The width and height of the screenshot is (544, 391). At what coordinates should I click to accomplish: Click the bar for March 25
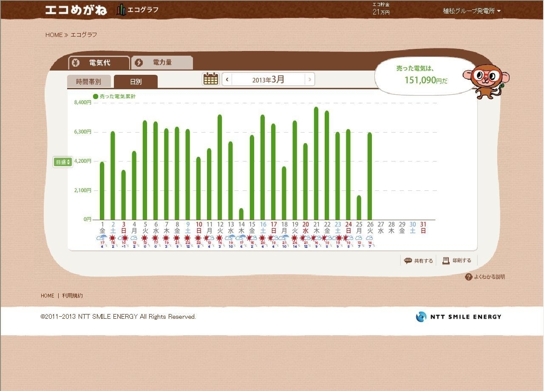(x=359, y=208)
